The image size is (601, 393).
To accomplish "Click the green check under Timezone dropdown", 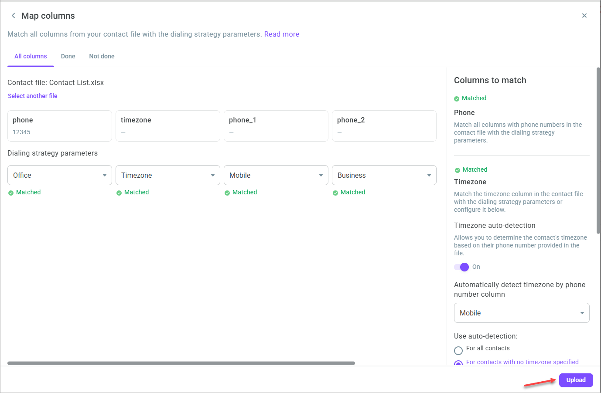I will click(119, 193).
